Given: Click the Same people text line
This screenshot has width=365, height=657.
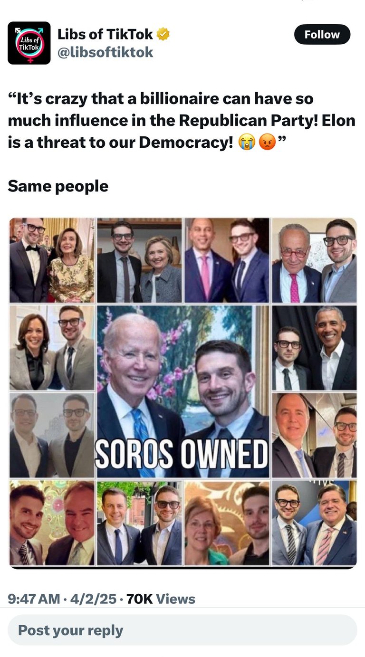Looking at the screenshot, I should coord(58,186).
